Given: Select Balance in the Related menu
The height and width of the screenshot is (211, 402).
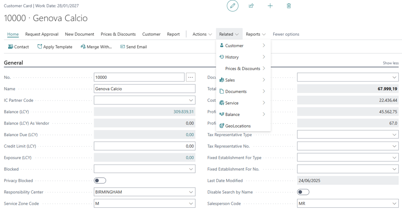Looking at the screenshot, I should (243, 115).
